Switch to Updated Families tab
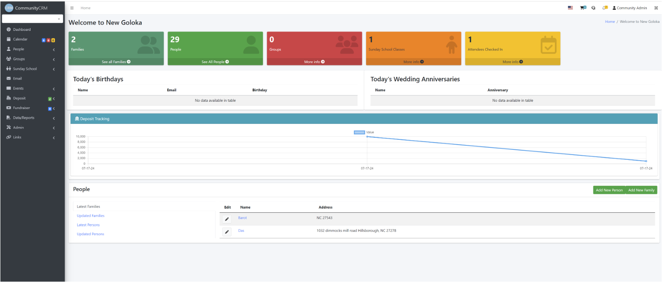 point(91,216)
